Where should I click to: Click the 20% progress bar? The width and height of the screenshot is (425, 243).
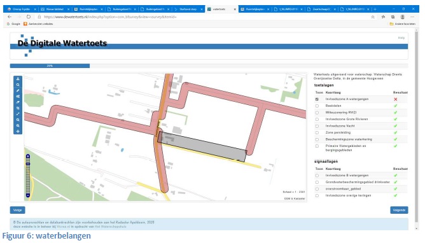click(x=50, y=66)
